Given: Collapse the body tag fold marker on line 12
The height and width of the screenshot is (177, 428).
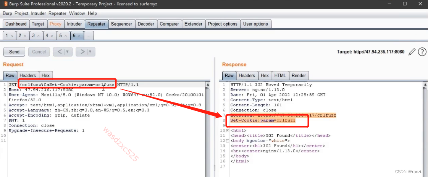Looking at the screenshot, I should coord(228,141).
